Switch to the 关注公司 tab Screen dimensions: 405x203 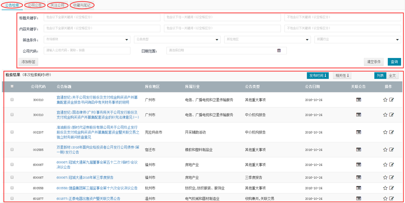click(x=57, y=5)
